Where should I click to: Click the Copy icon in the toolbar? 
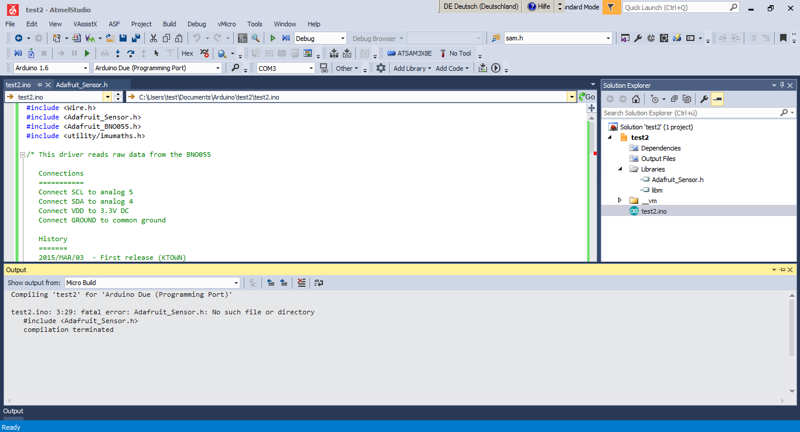click(x=166, y=38)
